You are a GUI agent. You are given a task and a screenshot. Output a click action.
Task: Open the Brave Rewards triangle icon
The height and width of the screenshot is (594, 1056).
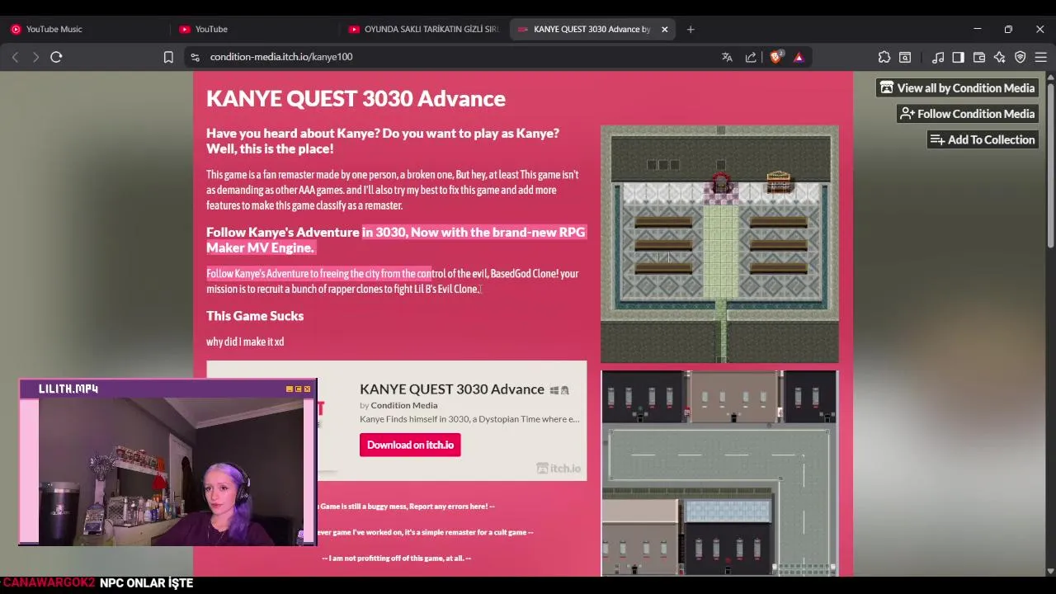tap(799, 57)
